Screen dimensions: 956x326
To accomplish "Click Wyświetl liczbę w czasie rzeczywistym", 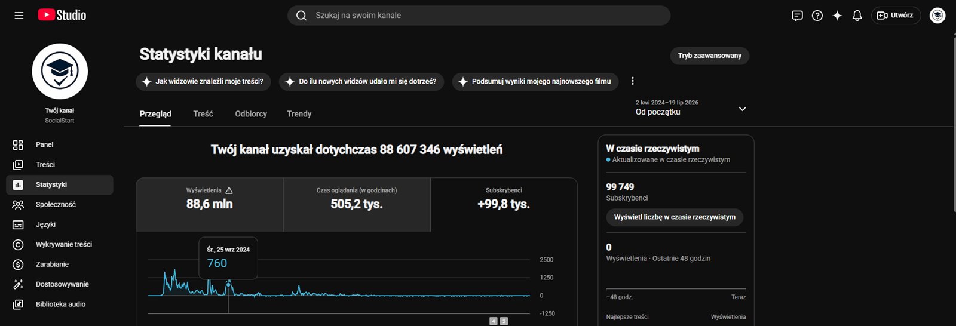I will pos(675,217).
